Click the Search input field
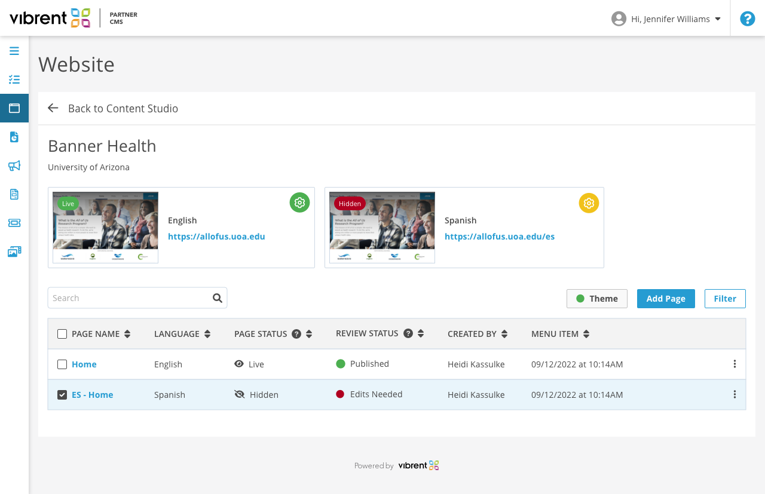The width and height of the screenshot is (765, 494). point(137,297)
